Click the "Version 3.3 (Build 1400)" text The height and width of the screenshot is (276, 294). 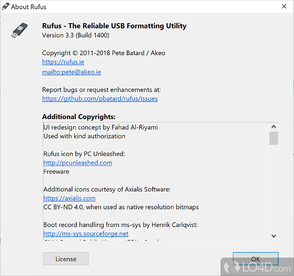[x=76, y=35]
